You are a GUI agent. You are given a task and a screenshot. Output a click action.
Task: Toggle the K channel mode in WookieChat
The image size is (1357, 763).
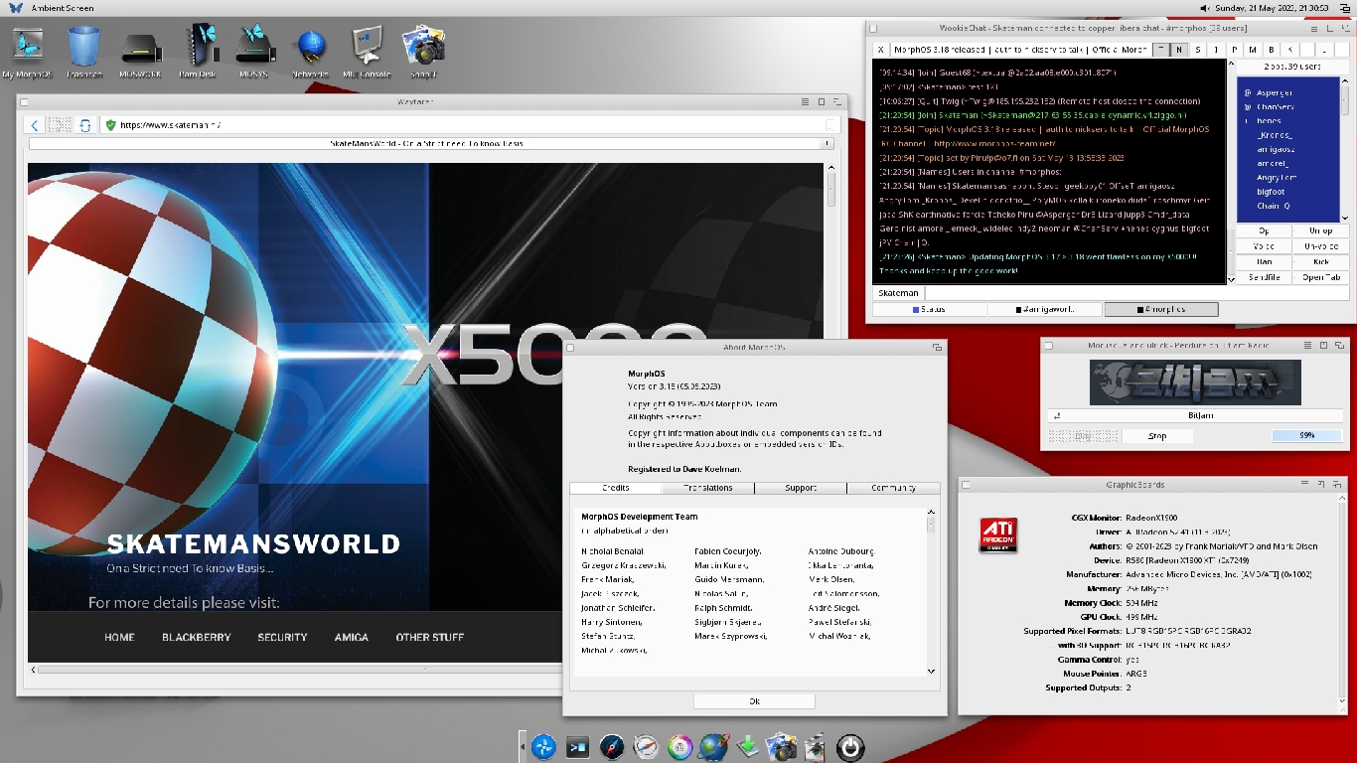coord(1289,50)
